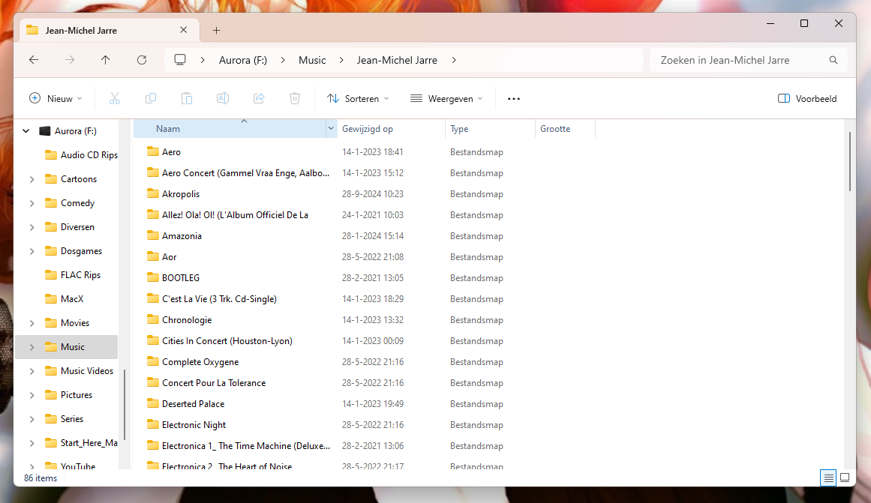Collapse the Aurora (F:) tree node
Image resolution: width=871 pixels, height=503 pixels.
pos(26,131)
